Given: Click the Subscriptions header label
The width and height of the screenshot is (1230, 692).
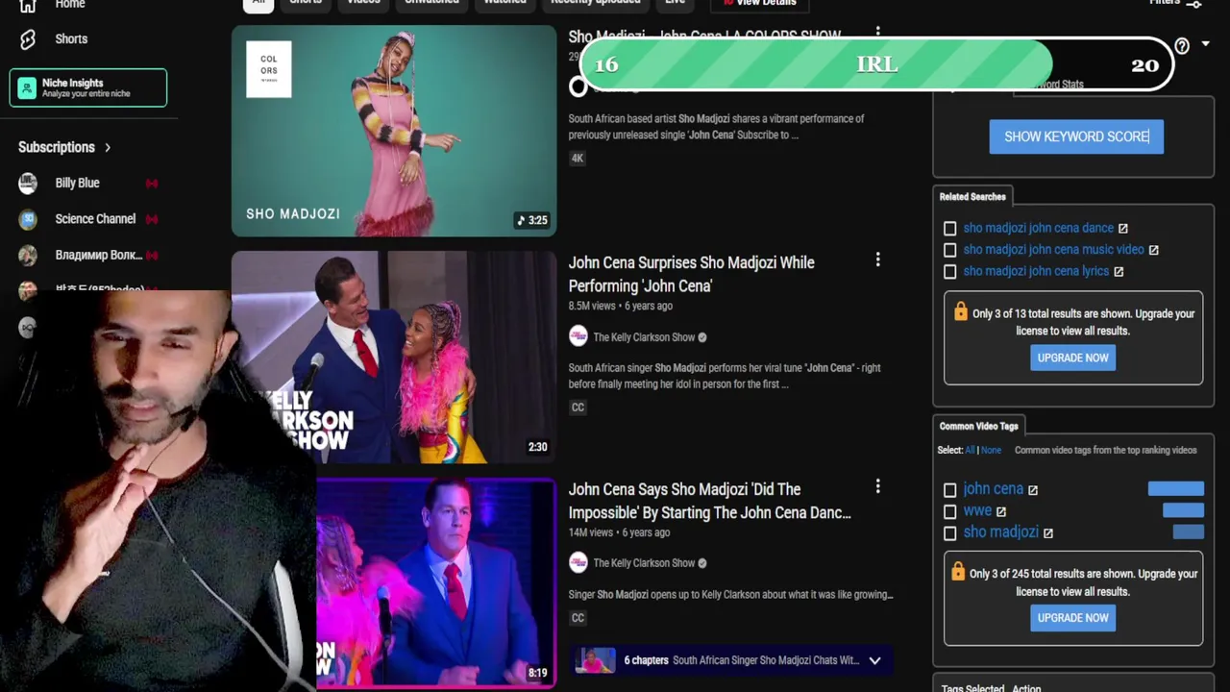Looking at the screenshot, I should coord(56,147).
